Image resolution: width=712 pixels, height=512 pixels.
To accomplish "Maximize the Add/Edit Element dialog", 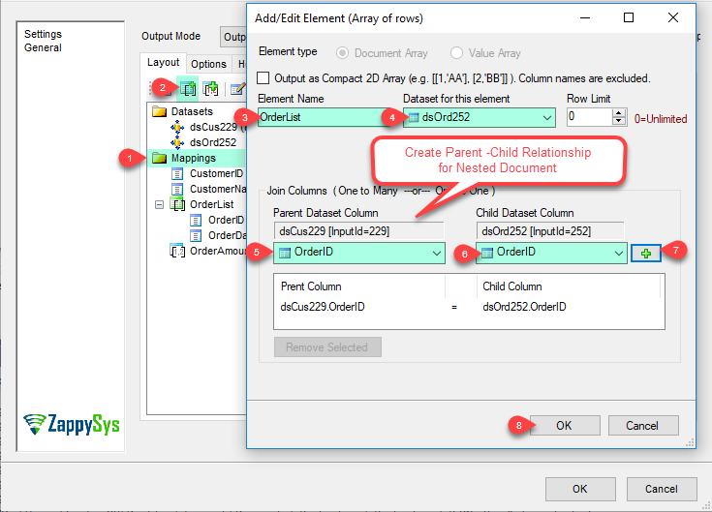I will (629, 17).
